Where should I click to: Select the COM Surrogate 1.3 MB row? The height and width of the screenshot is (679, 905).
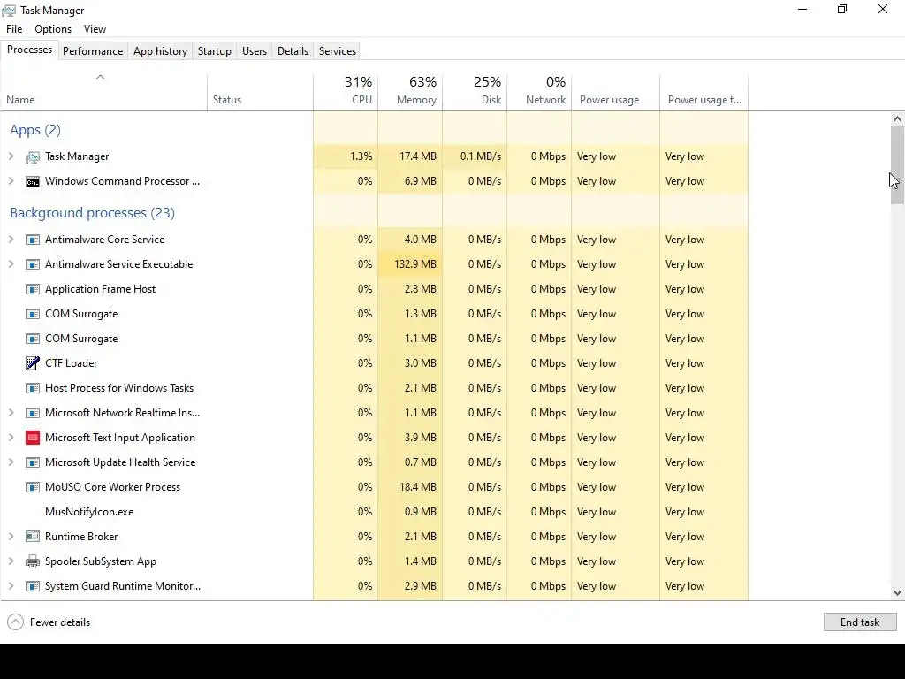tap(374, 314)
